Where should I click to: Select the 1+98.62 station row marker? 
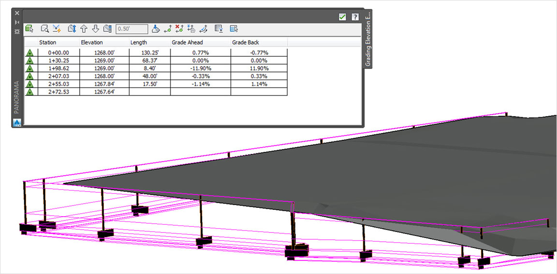(x=30, y=68)
